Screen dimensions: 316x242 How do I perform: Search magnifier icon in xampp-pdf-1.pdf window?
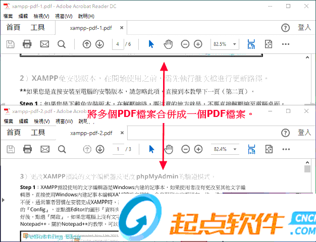click(x=62, y=44)
